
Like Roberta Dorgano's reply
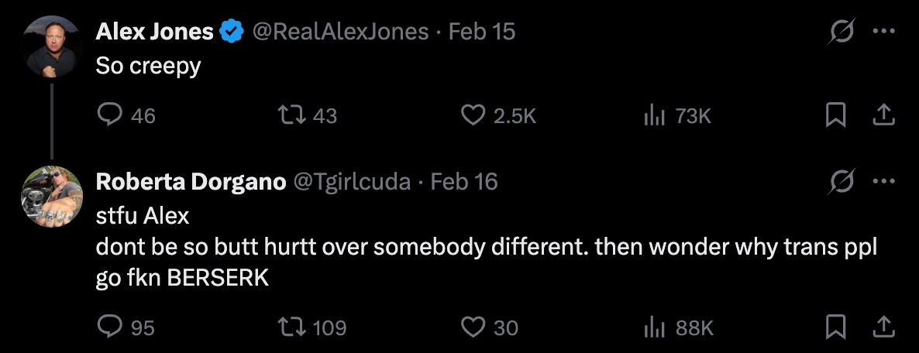(472, 327)
